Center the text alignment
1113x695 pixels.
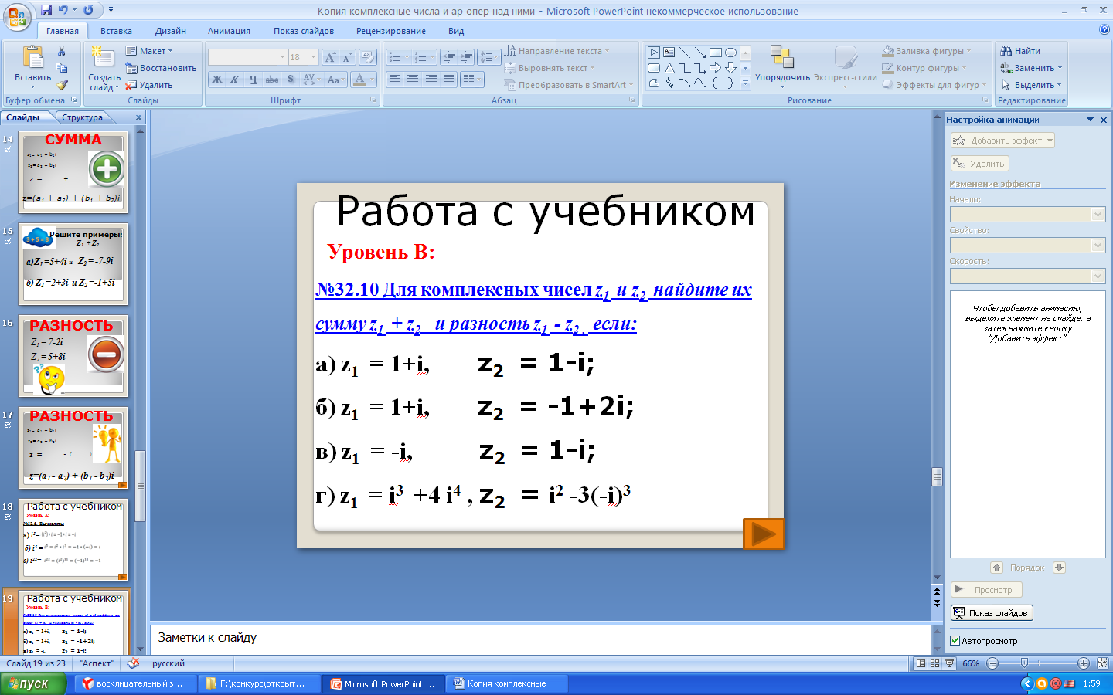[413, 80]
